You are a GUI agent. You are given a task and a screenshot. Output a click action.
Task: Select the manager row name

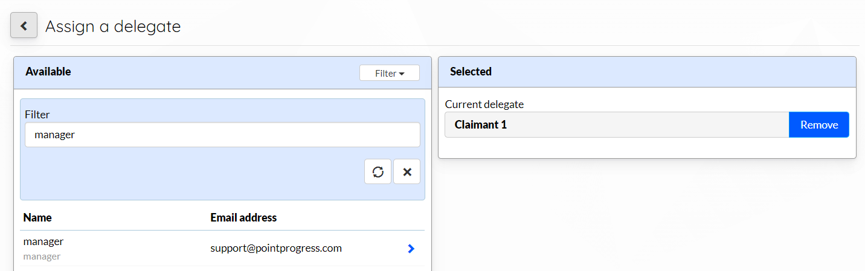43,241
